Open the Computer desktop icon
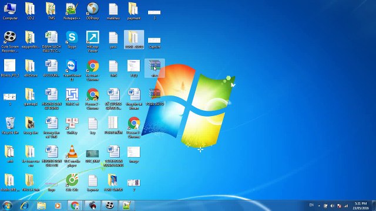 pos(10,11)
